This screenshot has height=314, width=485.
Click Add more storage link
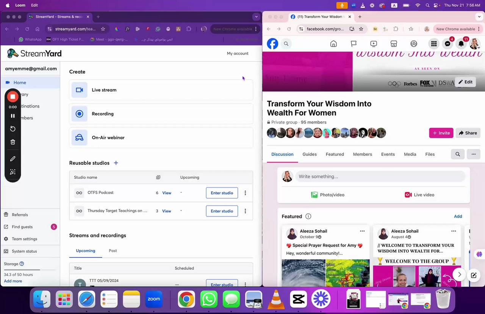tap(13, 281)
